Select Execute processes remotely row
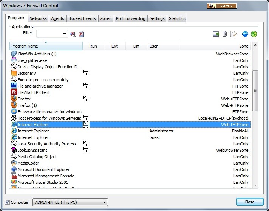The width and height of the screenshot is (269, 211). [x=130, y=80]
